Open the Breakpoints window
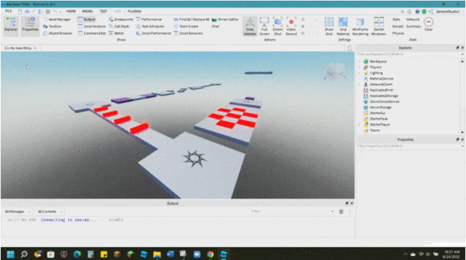466x260 pixels. [x=121, y=19]
